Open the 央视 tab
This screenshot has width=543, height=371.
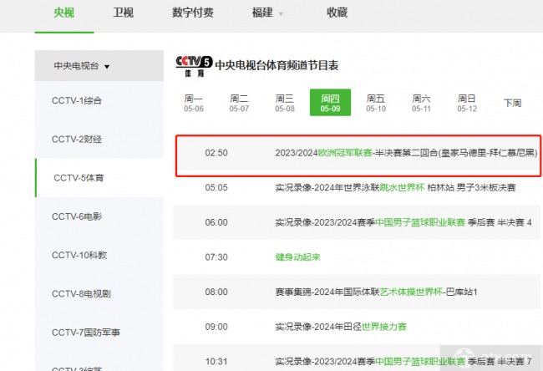click(x=64, y=13)
